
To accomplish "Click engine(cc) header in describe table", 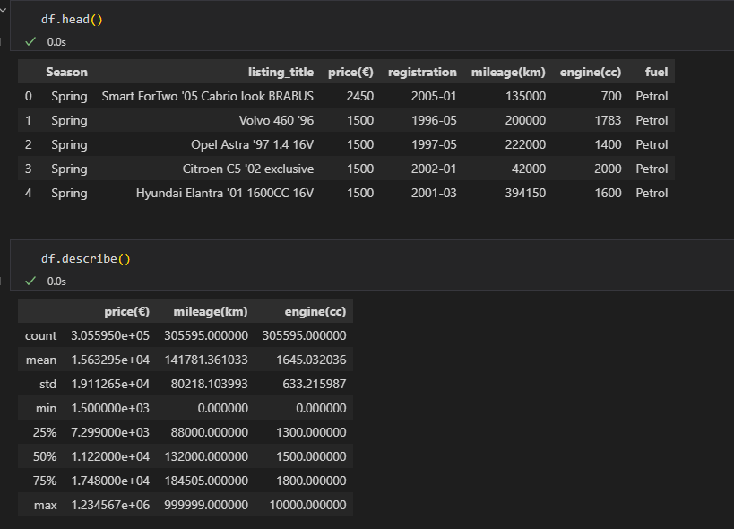I will 315,311.
